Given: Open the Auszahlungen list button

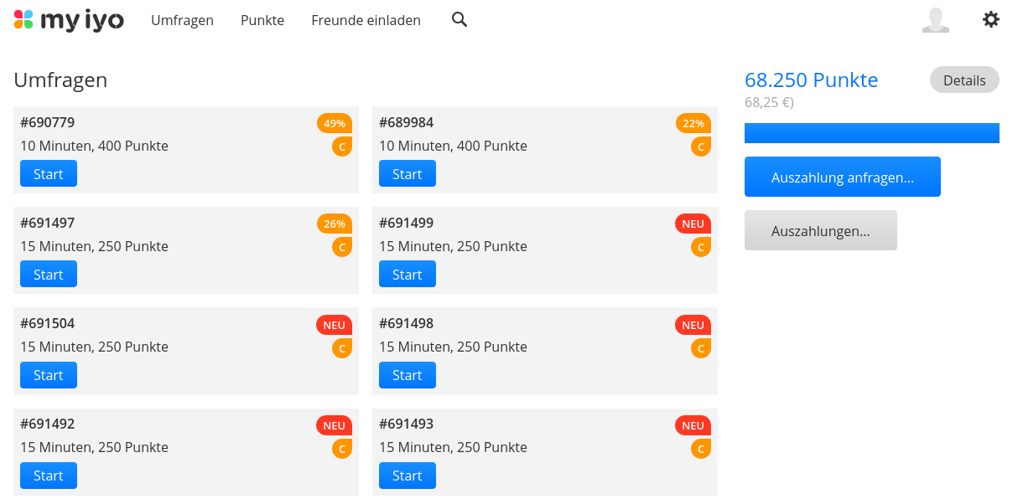Looking at the screenshot, I should 821,230.
